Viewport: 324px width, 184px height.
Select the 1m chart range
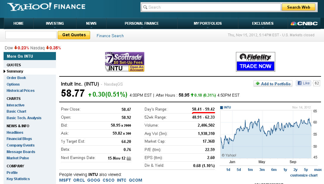(x=250, y=169)
